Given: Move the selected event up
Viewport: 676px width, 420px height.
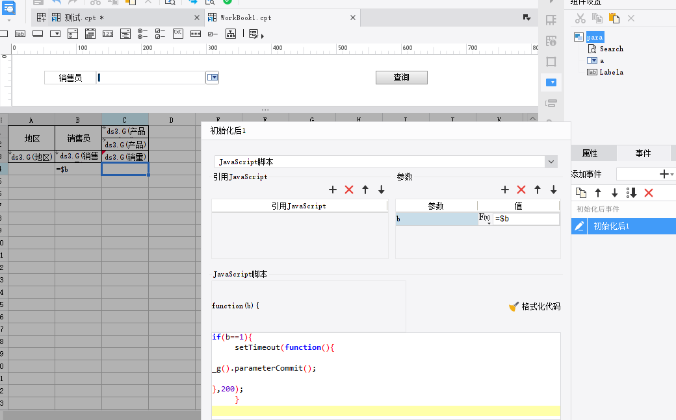Looking at the screenshot, I should (598, 193).
